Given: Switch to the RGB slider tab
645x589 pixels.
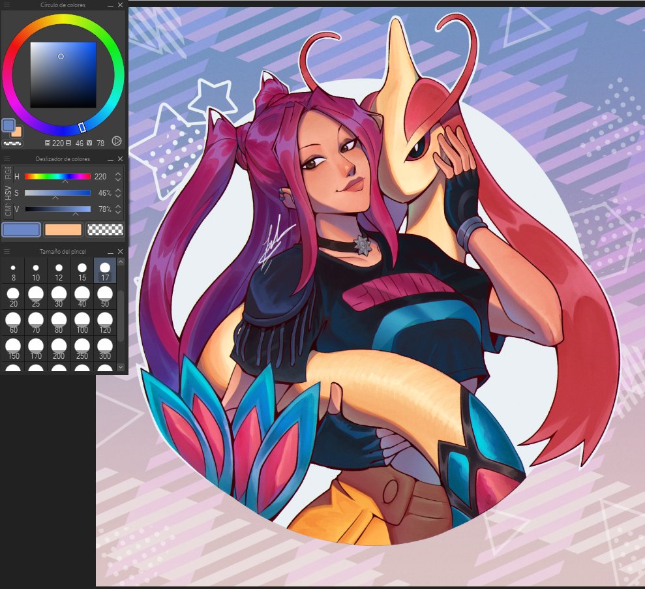Looking at the screenshot, I should point(8,173).
